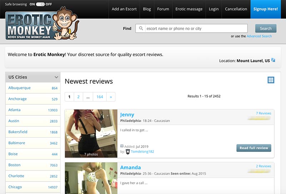
Task: Click the reviewer avatar icon beside Tomdelong182
Action: pos(128,151)
